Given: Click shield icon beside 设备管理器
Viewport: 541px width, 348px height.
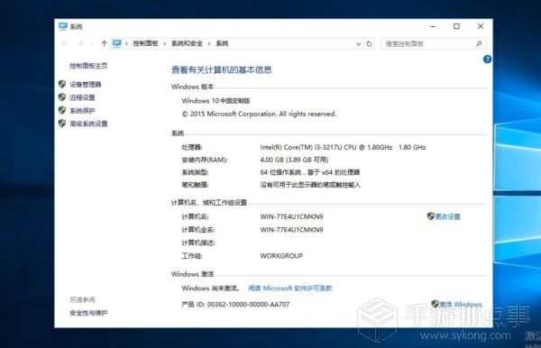Looking at the screenshot, I should 62,84.
